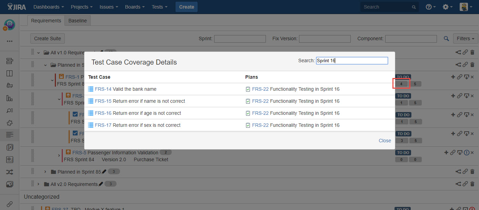Click the dialog Search field containing Sprint 16
The image size is (479, 210).
352,61
